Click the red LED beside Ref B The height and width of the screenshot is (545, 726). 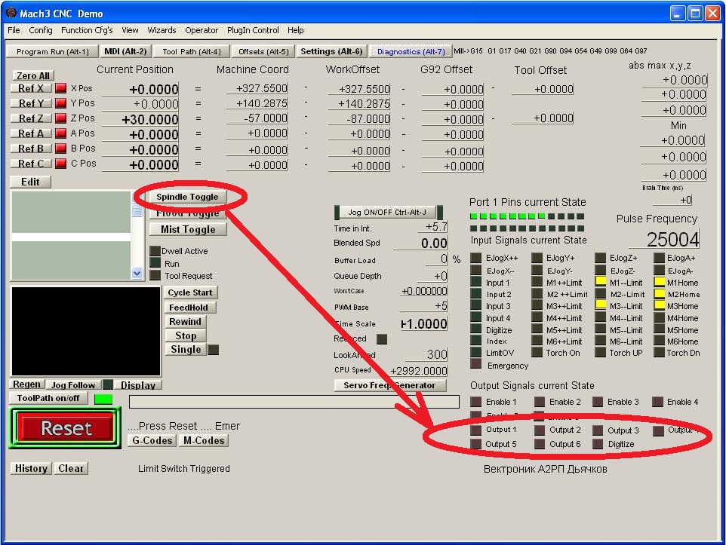click(60, 148)
